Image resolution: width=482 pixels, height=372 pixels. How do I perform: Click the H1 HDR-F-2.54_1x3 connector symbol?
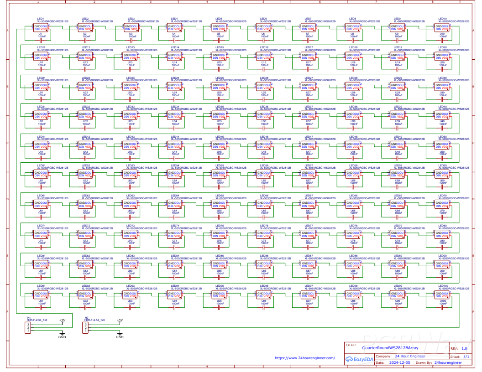pos(28,327)
